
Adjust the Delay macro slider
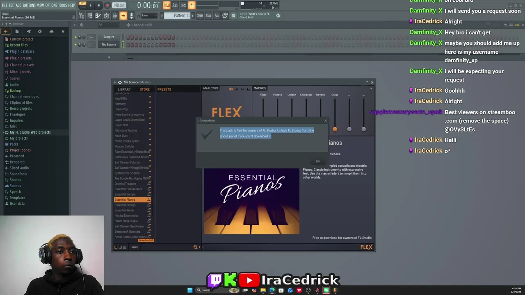[x=335, y=129]
